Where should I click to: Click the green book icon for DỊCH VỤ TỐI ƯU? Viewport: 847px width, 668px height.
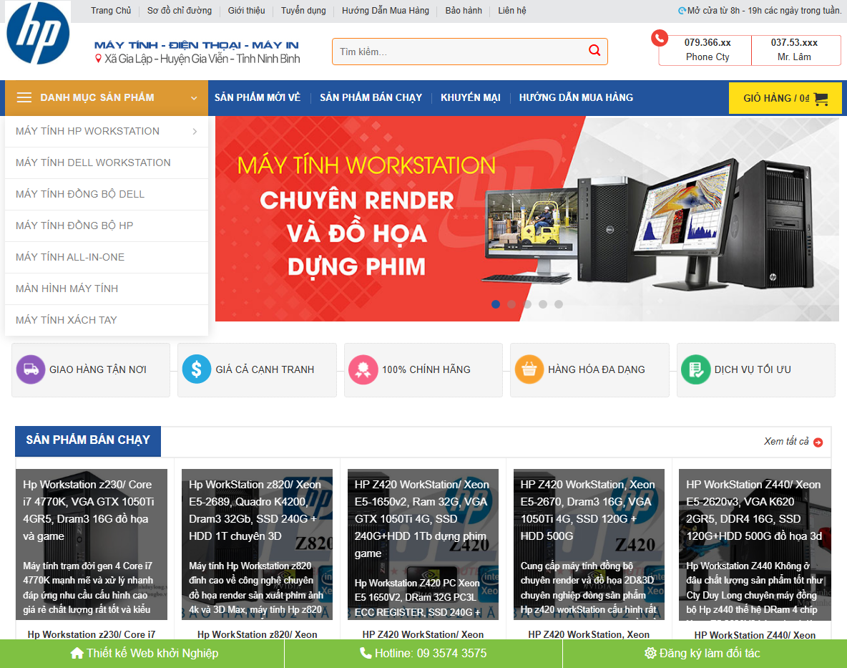click(695, 369)
